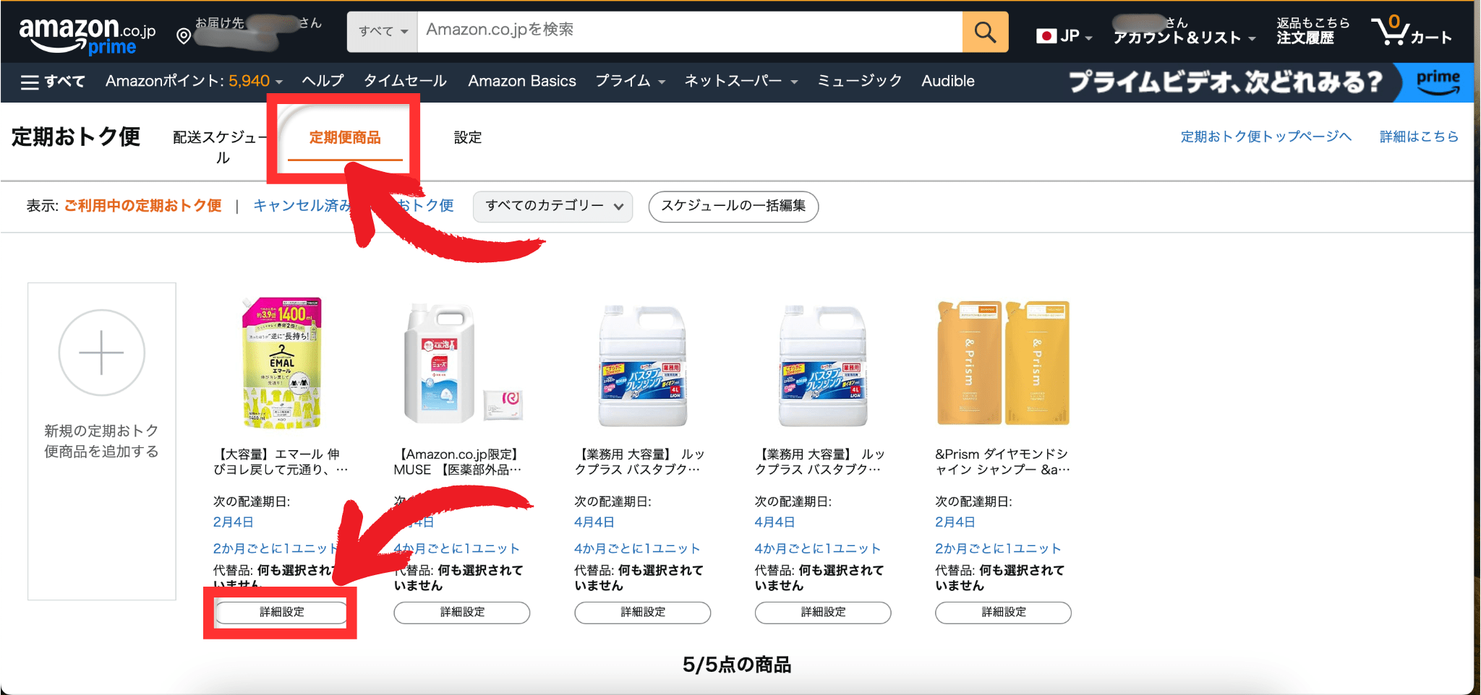This screenshot has height=695, width=1481.
Task: Open MUSE 医薬部外品 product title link
Action: [458, 462]
